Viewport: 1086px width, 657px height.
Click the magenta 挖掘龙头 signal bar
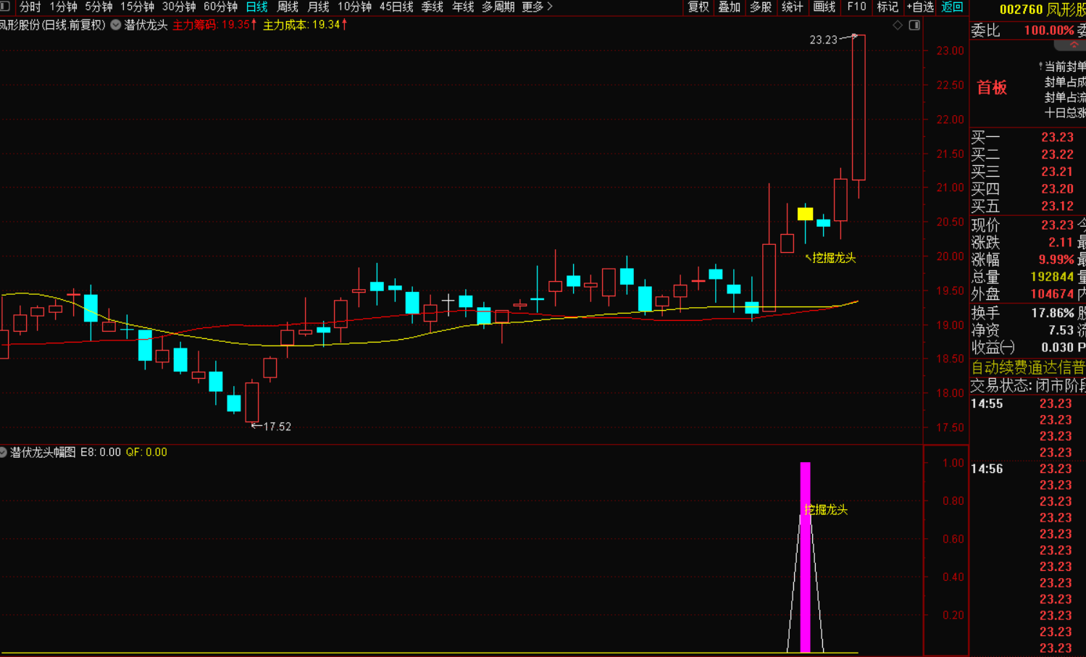(805, 556)
